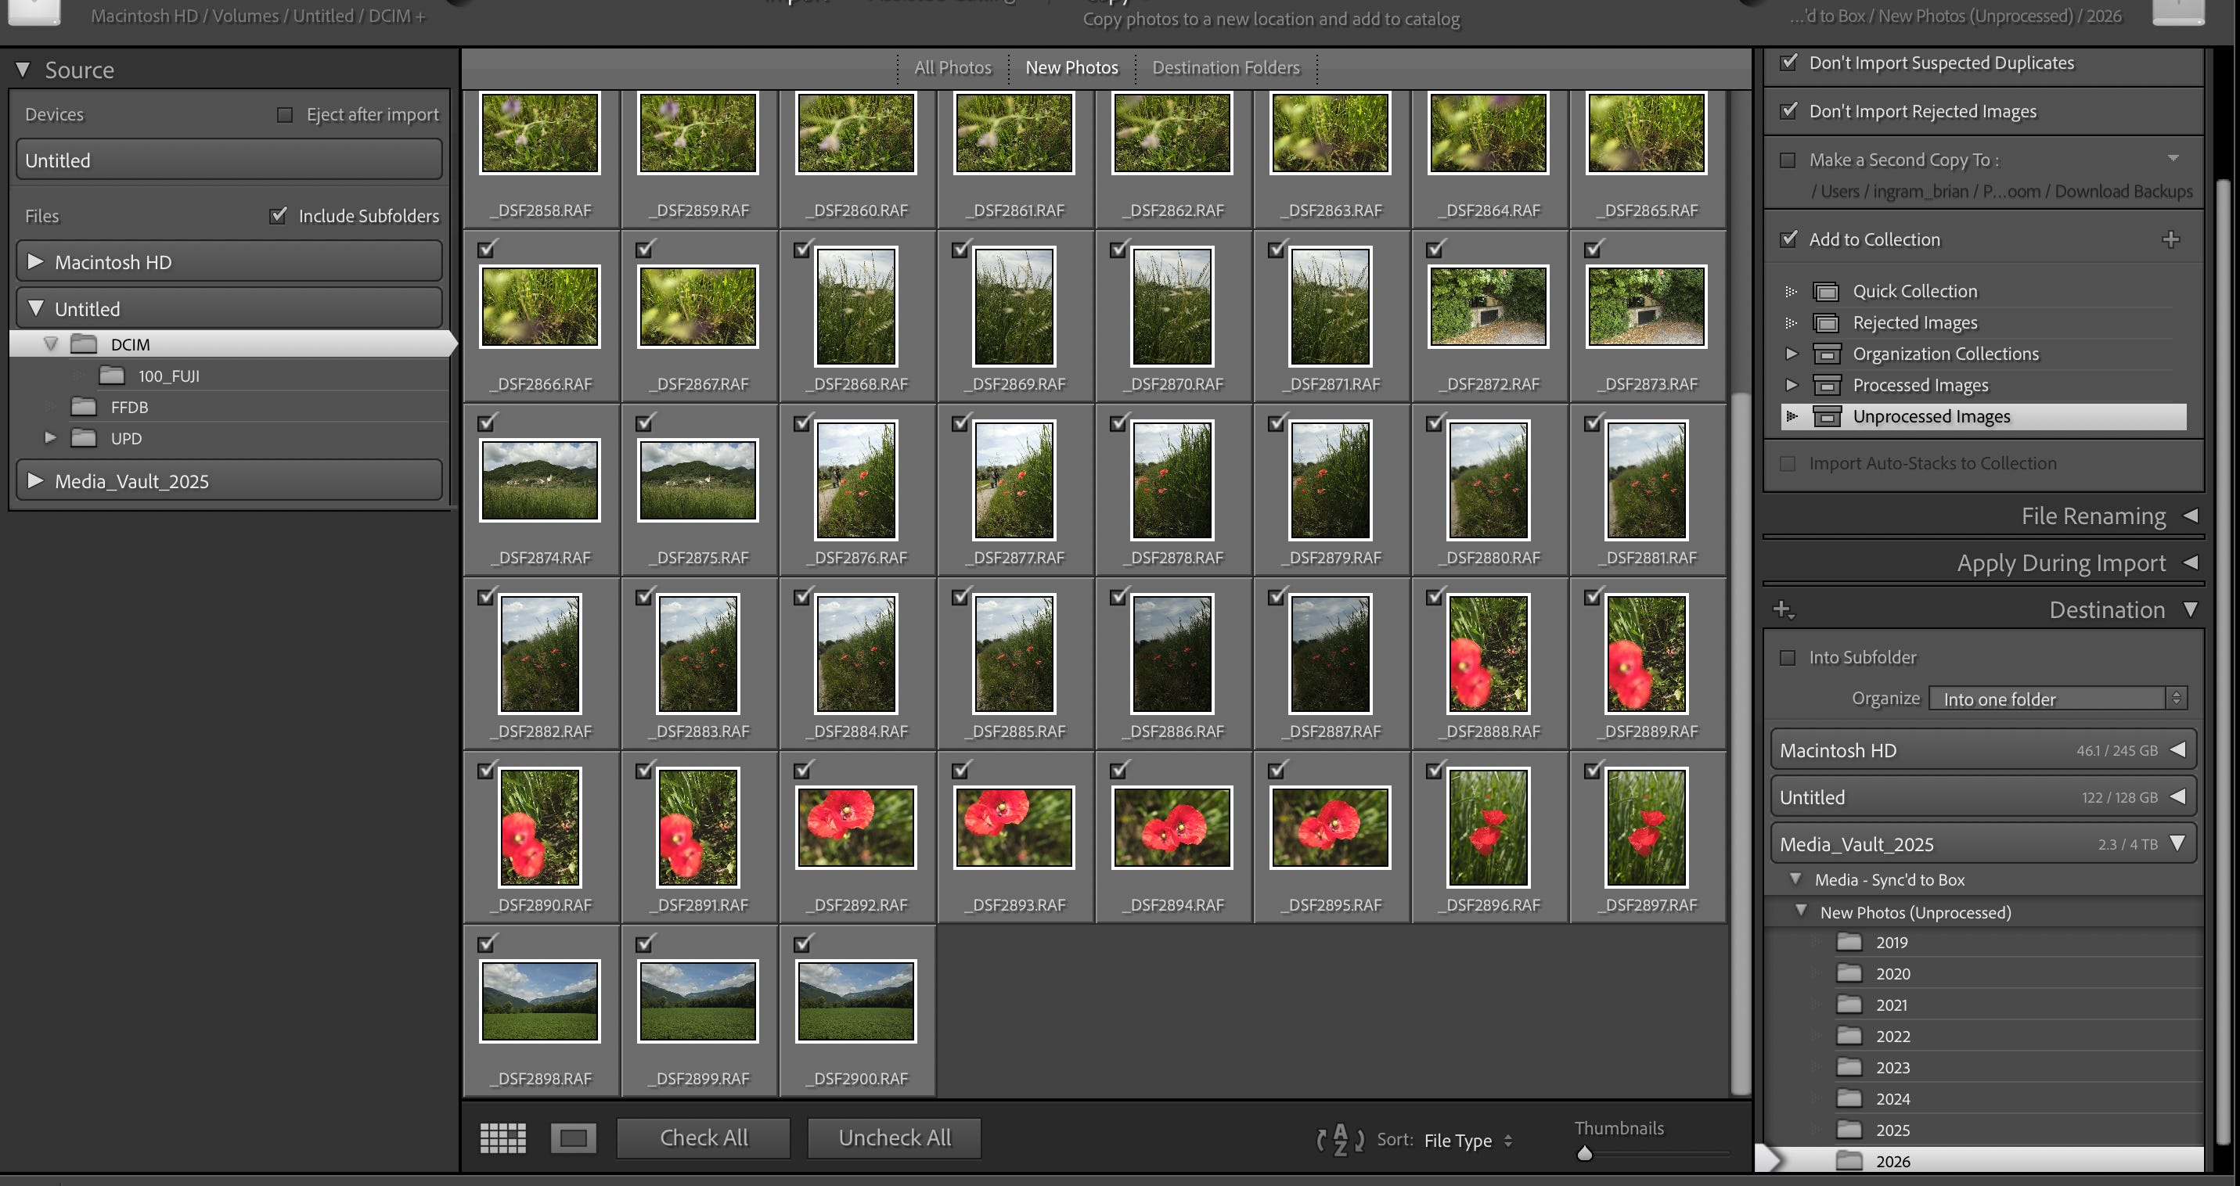The width and height of the screenshot is (2240, 1186).
Task: Uncheck Don't Import Suspected Duplicates
Action: pos(1788,63)
